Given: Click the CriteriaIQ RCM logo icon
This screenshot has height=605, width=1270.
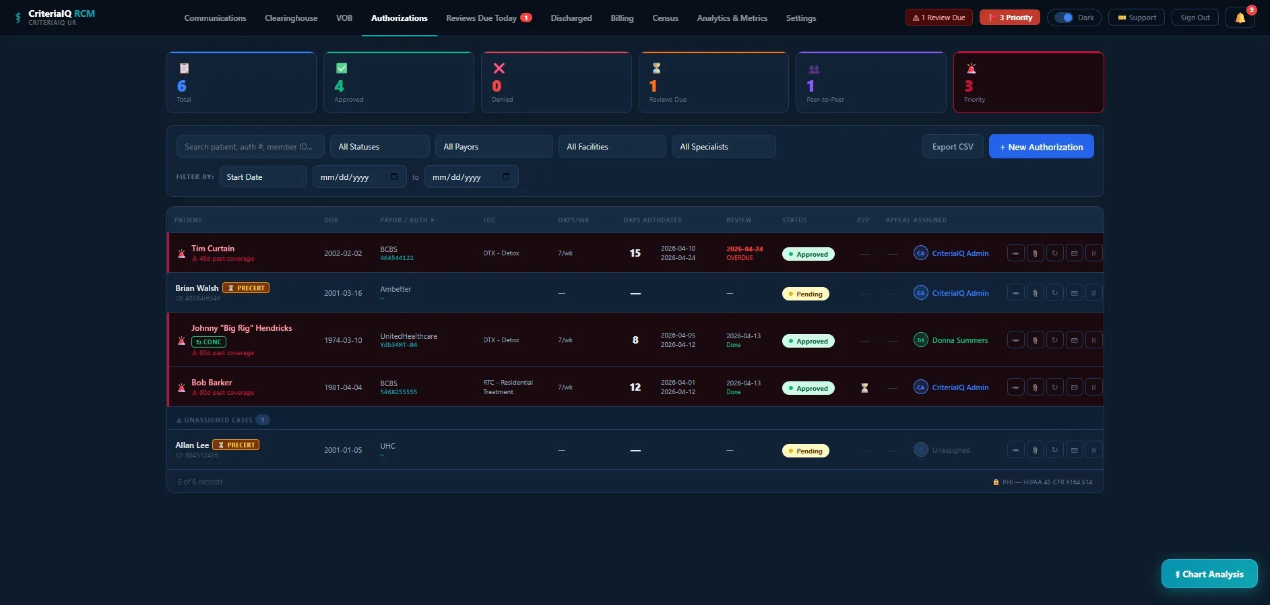Looking at the screenshot, I should [18, 18].
